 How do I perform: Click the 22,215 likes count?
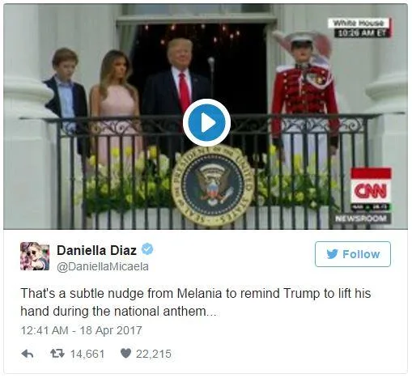(x=154, y=354)
